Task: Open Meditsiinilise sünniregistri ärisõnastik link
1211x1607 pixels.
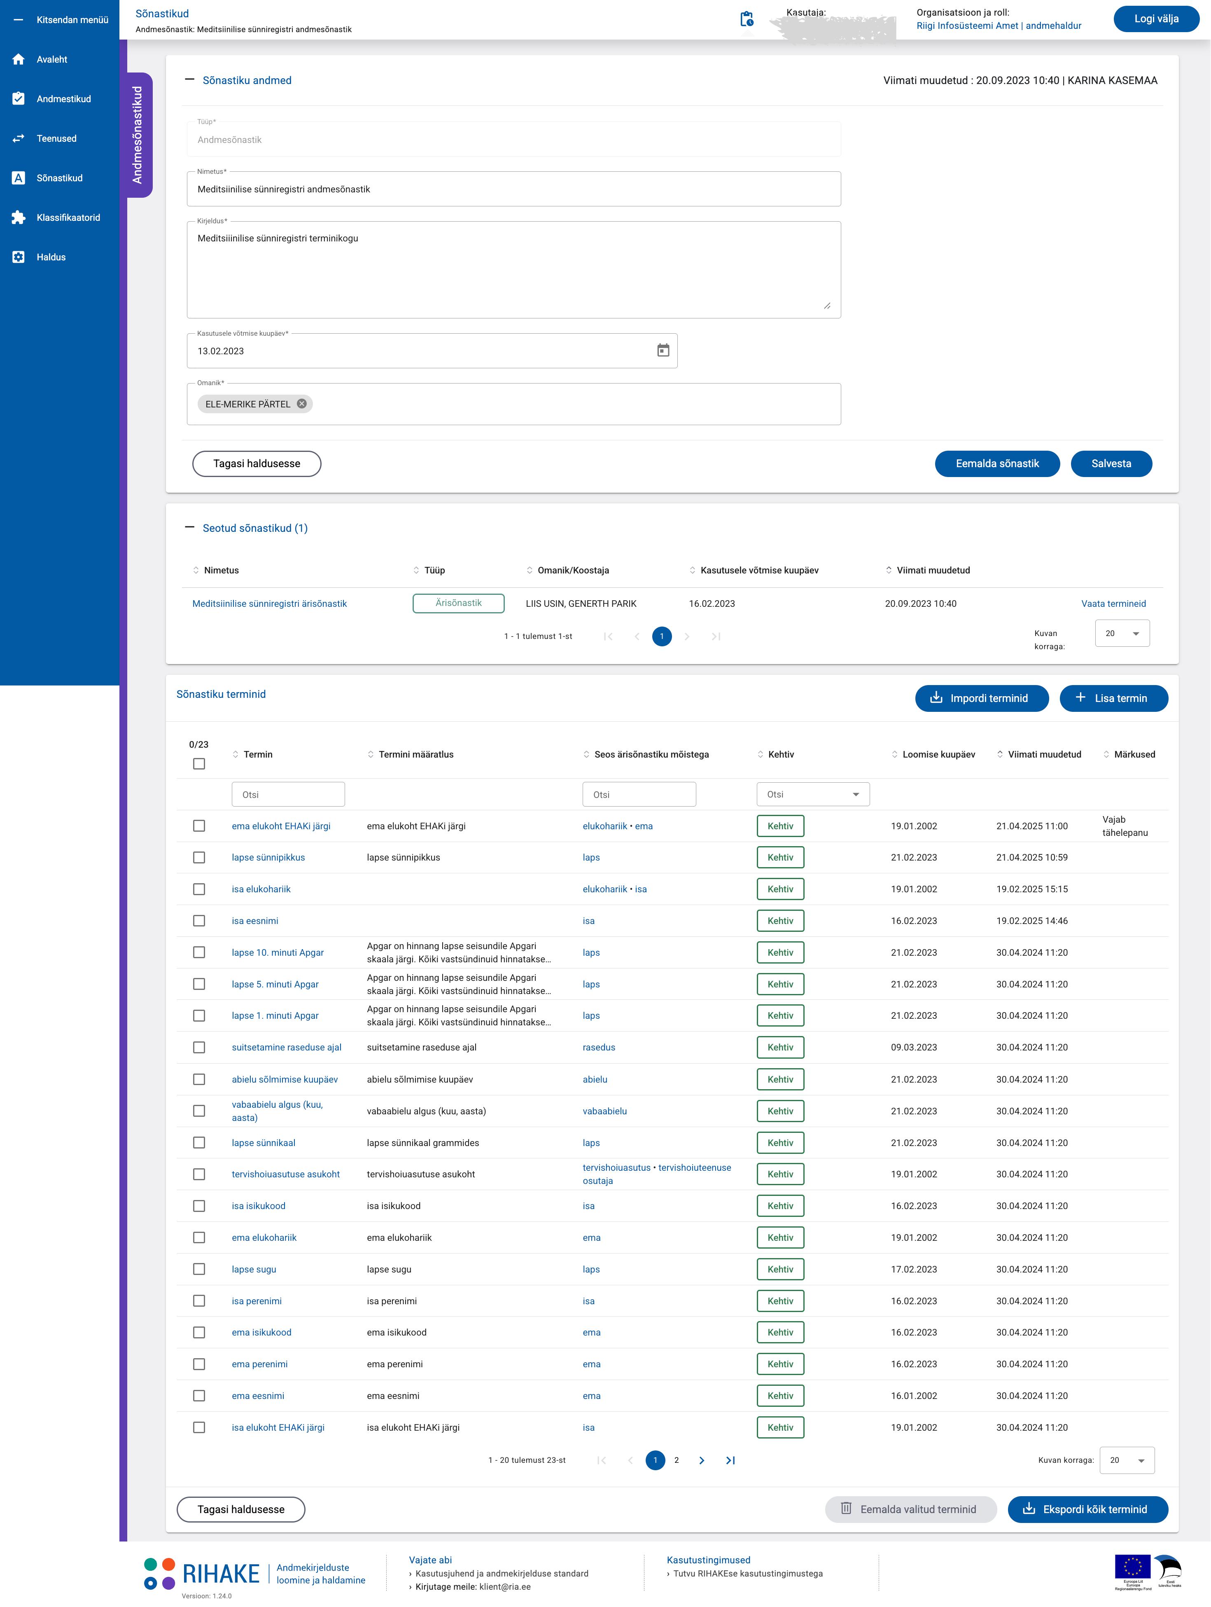Action: [269, 604]
